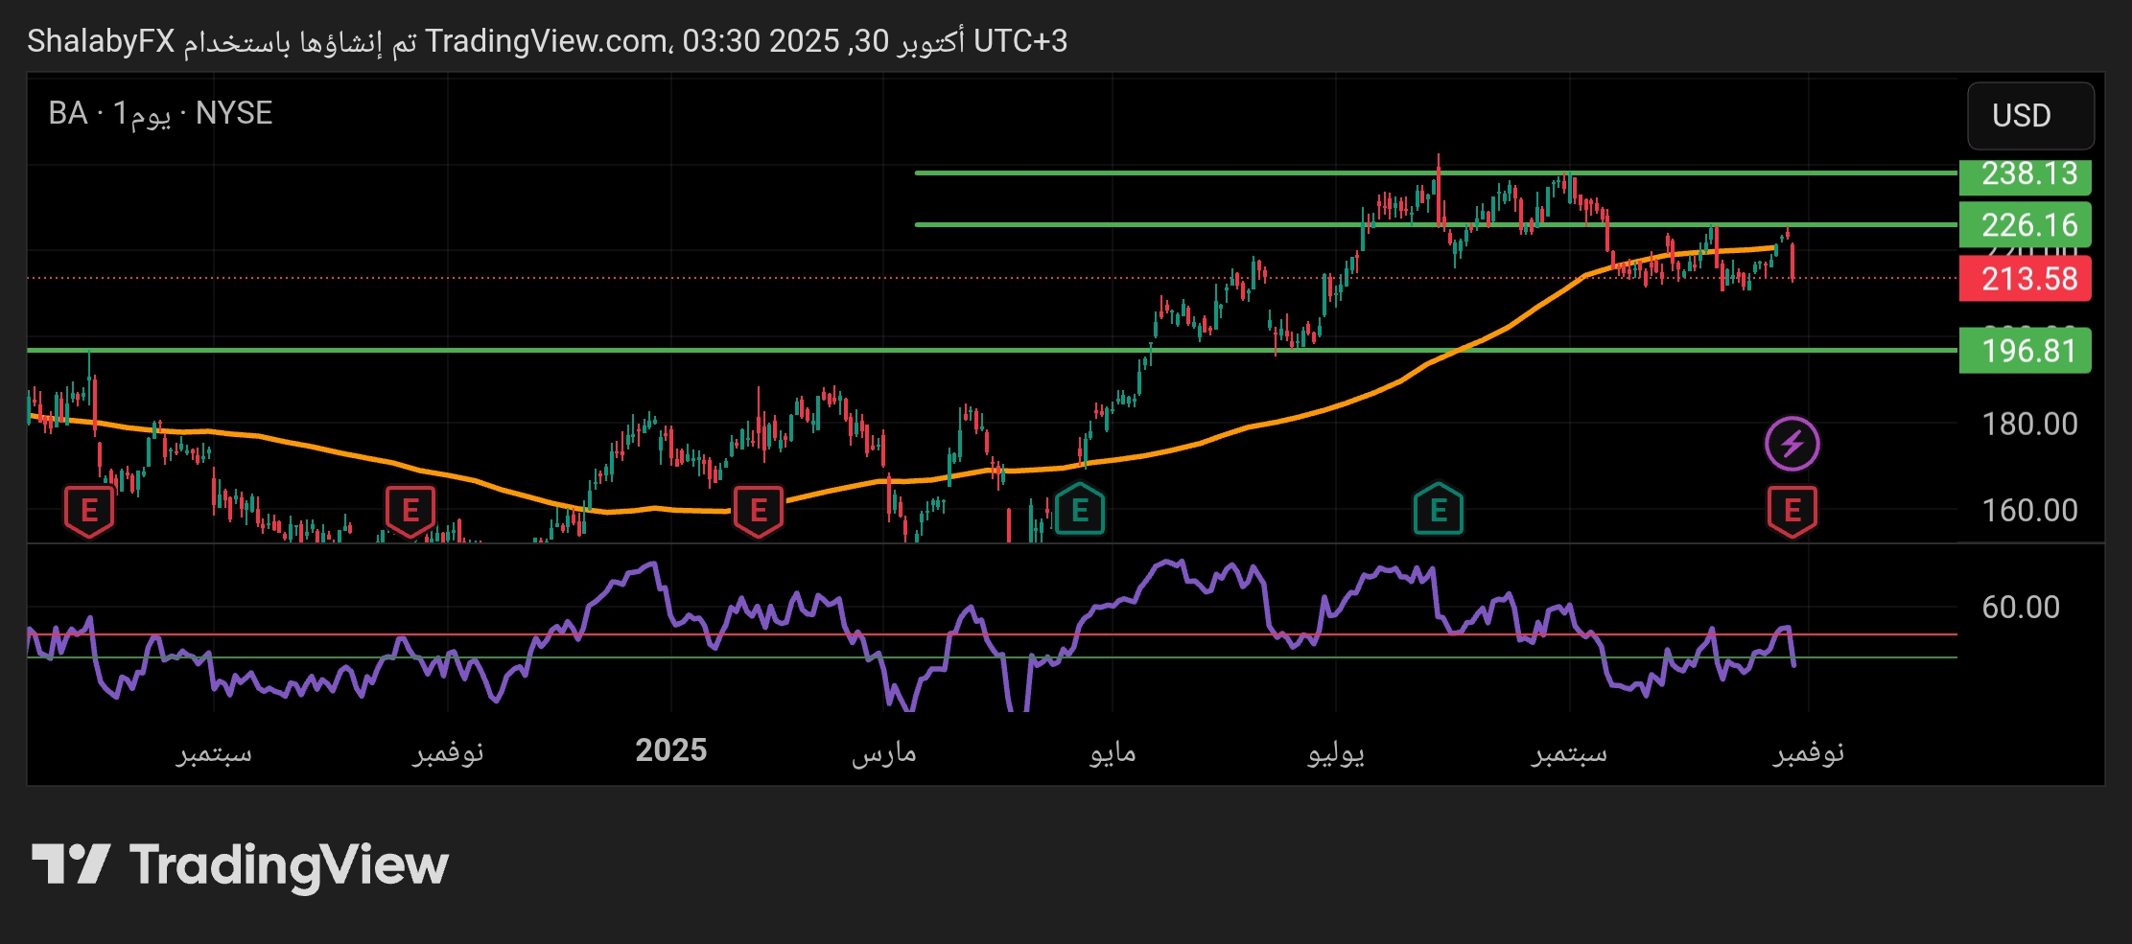
Task: Click the purple lightning bolt event icon
Action: point(1792,444)
